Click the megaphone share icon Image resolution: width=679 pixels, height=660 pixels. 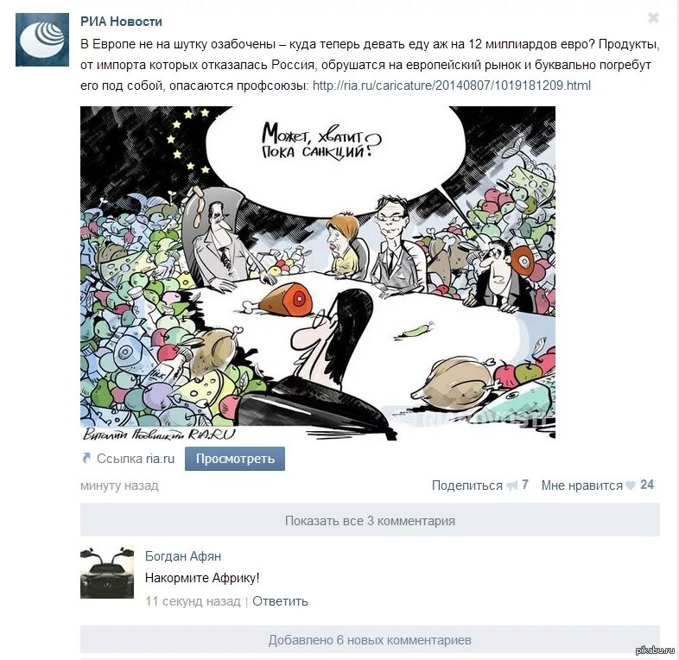click(x=512, y=485)
